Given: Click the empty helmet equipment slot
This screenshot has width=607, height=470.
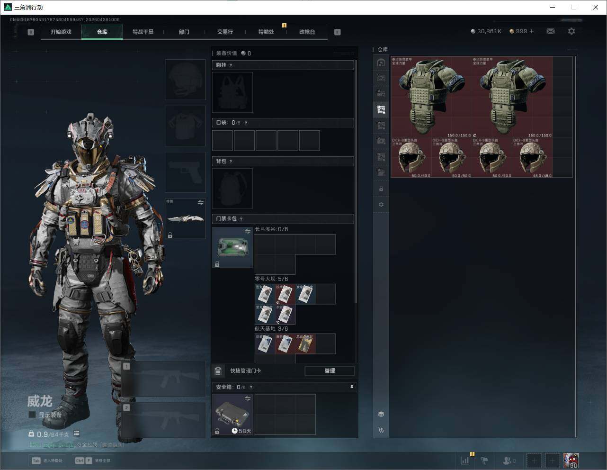Looking at the screenshot, I should pos(186,80).
